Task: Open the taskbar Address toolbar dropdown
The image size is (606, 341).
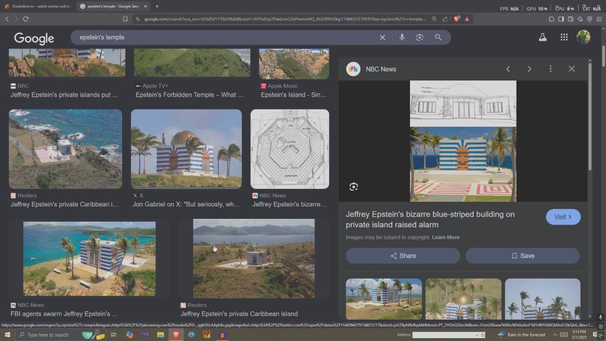Action: click(x=477, y=335)
